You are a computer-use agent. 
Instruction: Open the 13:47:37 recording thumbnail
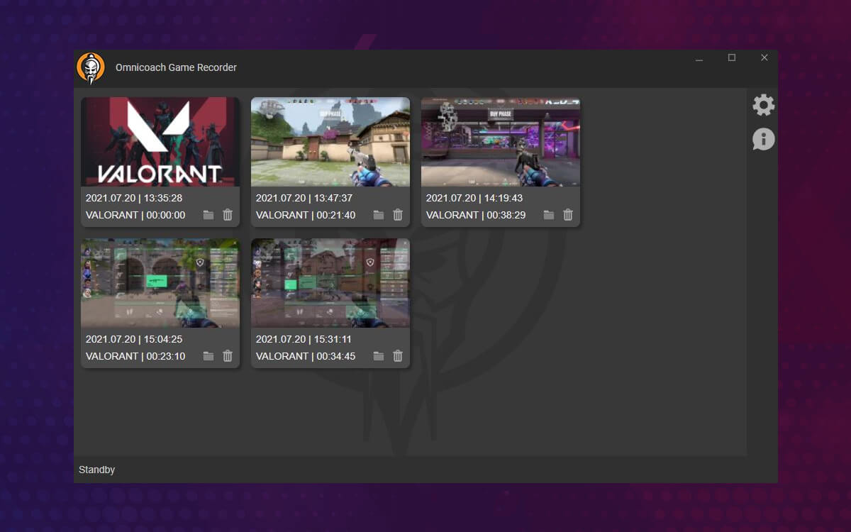pyautogui.click(x=330, y=142)
